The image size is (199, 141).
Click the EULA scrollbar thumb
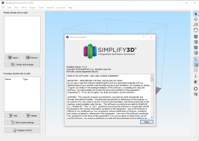point(152,80)
